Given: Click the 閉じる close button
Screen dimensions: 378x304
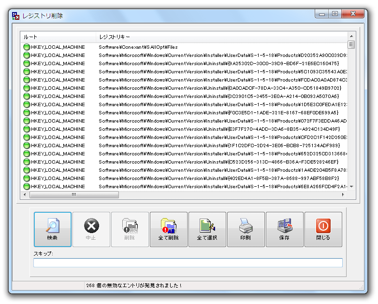Looking at the screenshot, I should tap(323, 229).
